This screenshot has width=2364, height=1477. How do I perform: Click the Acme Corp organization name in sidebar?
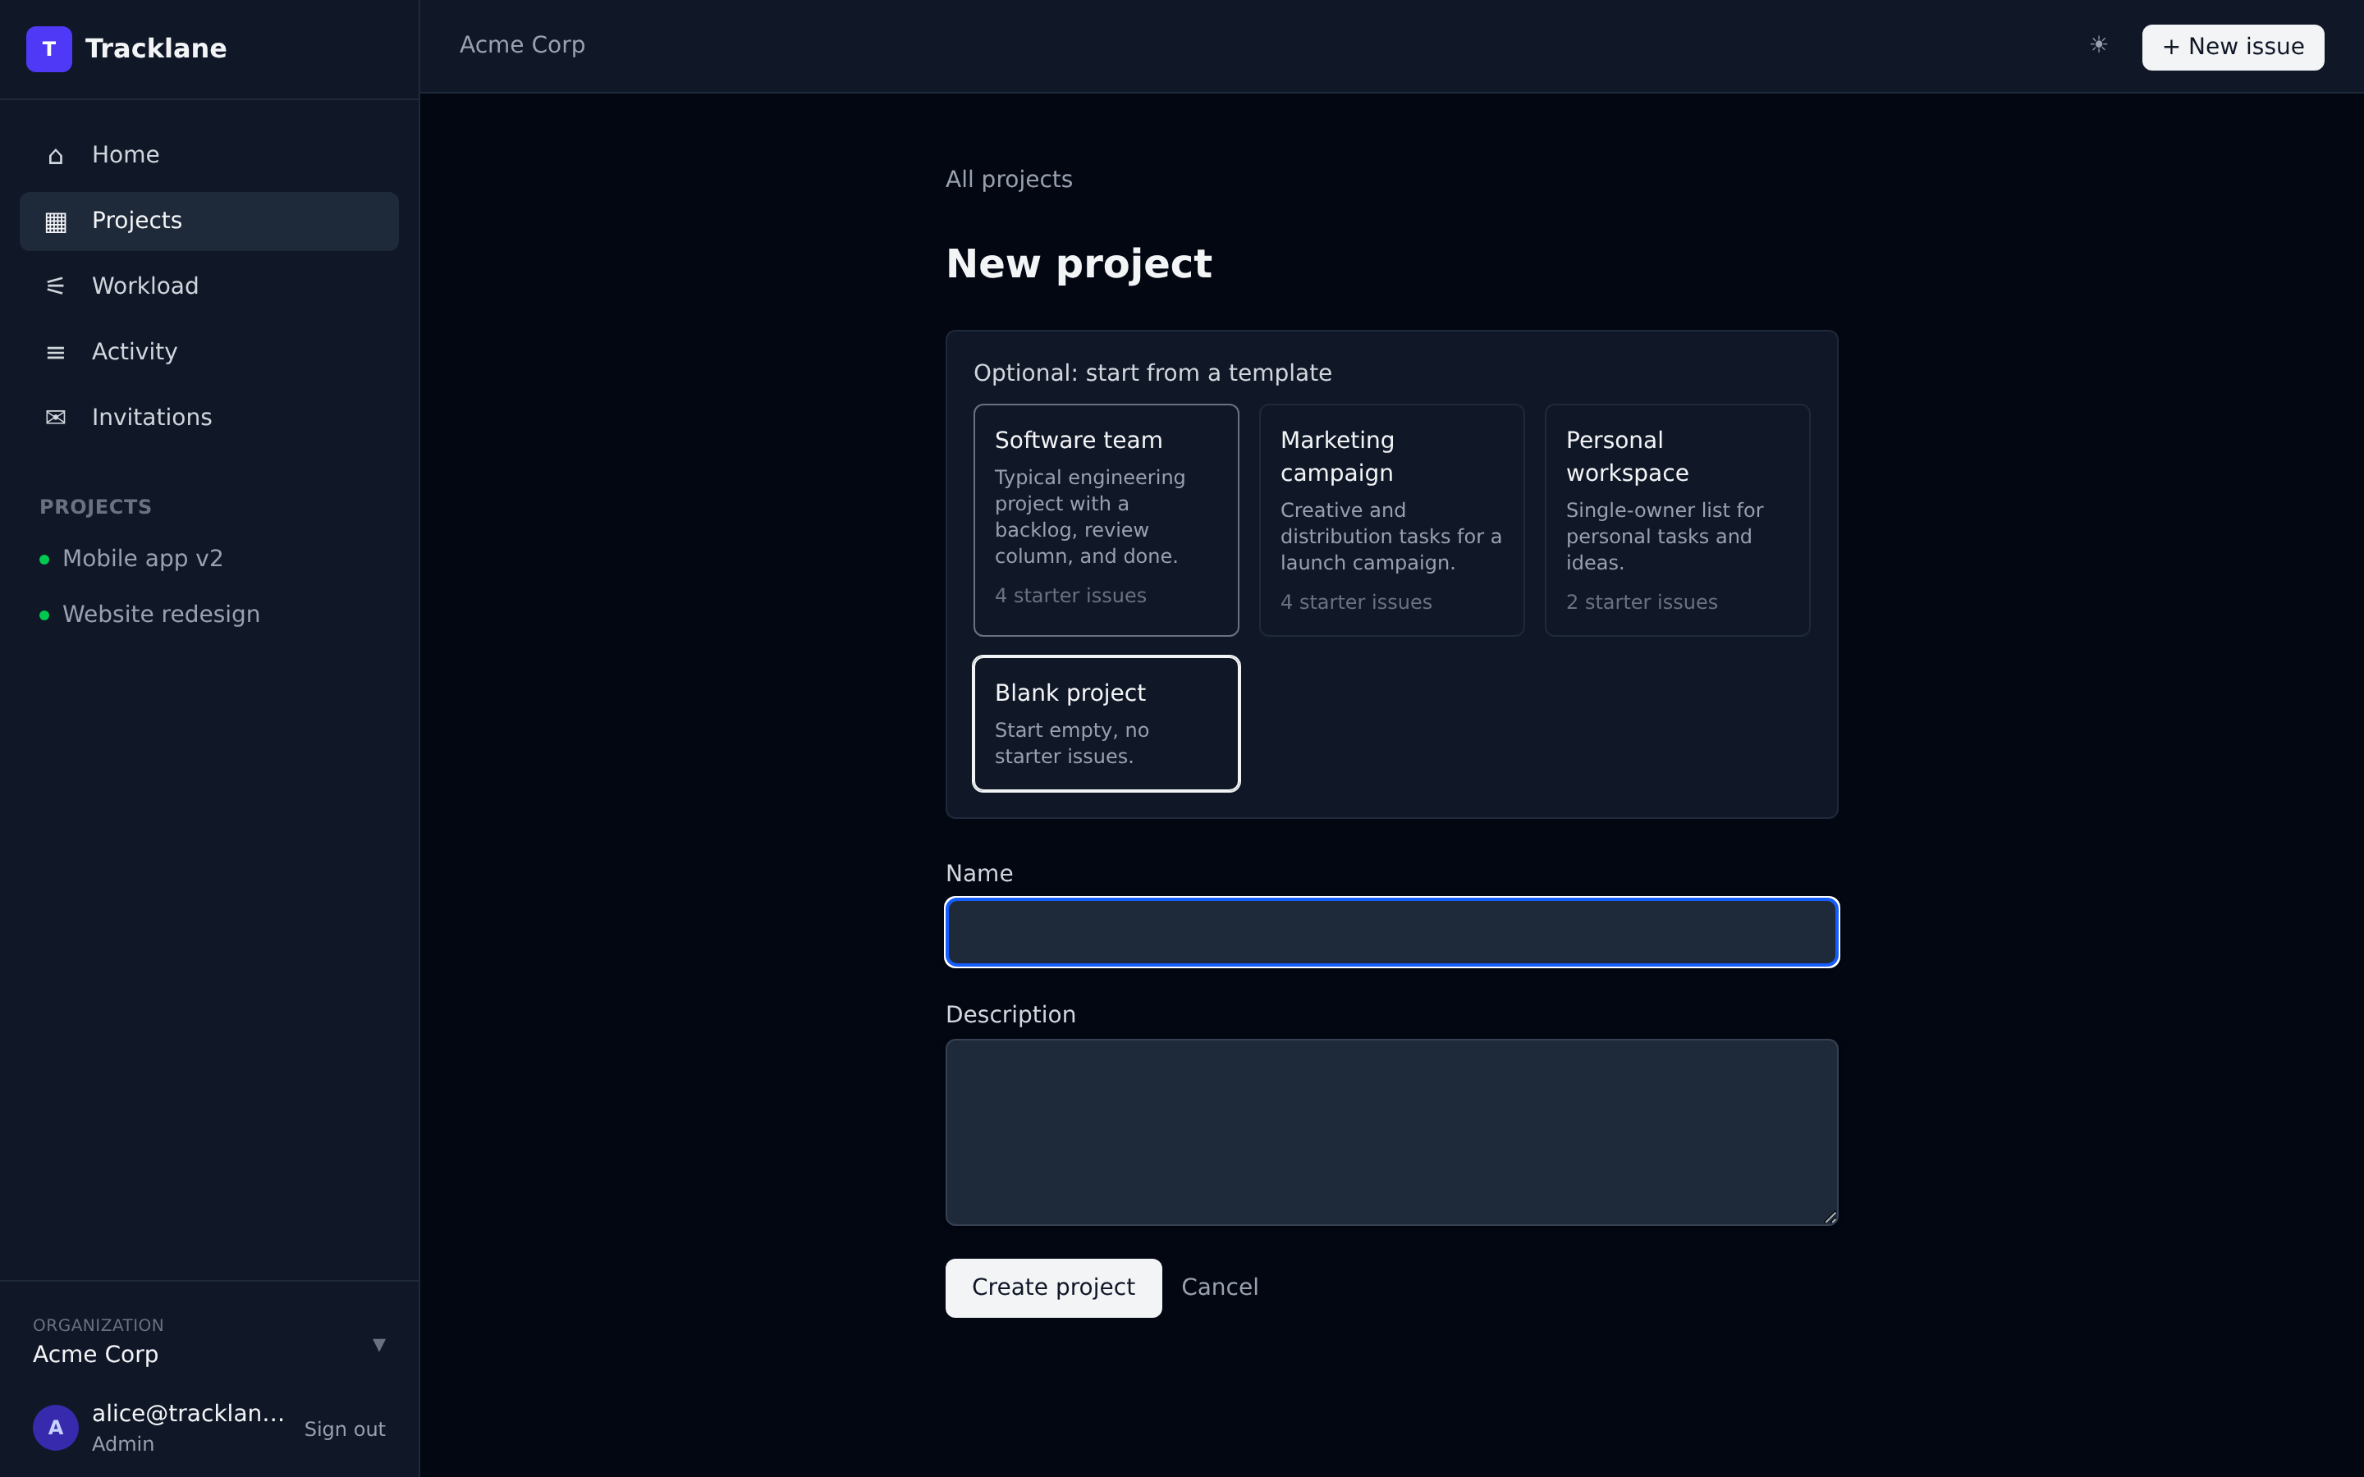96,1354
